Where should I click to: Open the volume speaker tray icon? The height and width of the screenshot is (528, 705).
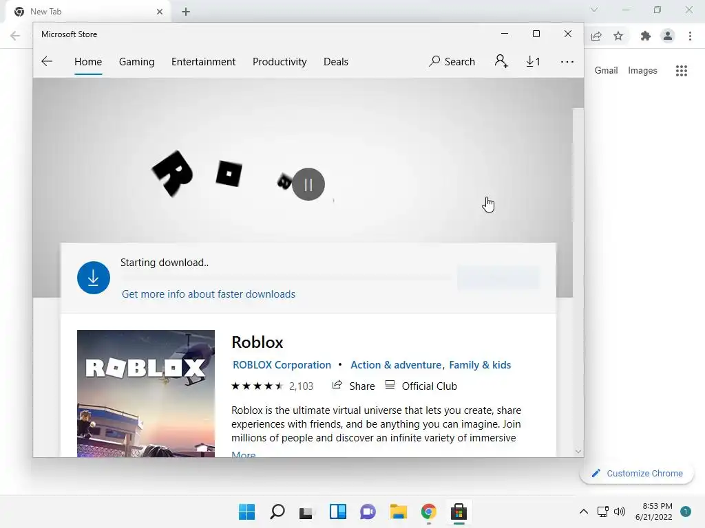620,511
